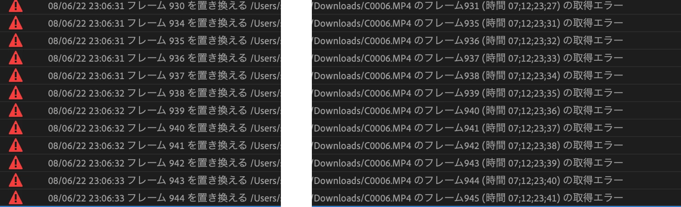
Task: Click the warning icon for frame 939 row
Action: pos(16,110)
